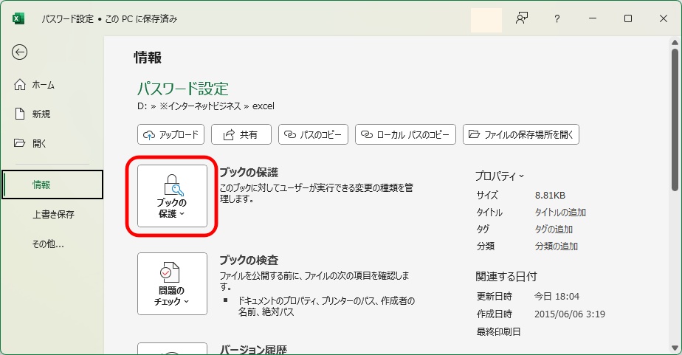Select 情報 in the left sidebar

[x=52, y=185]
